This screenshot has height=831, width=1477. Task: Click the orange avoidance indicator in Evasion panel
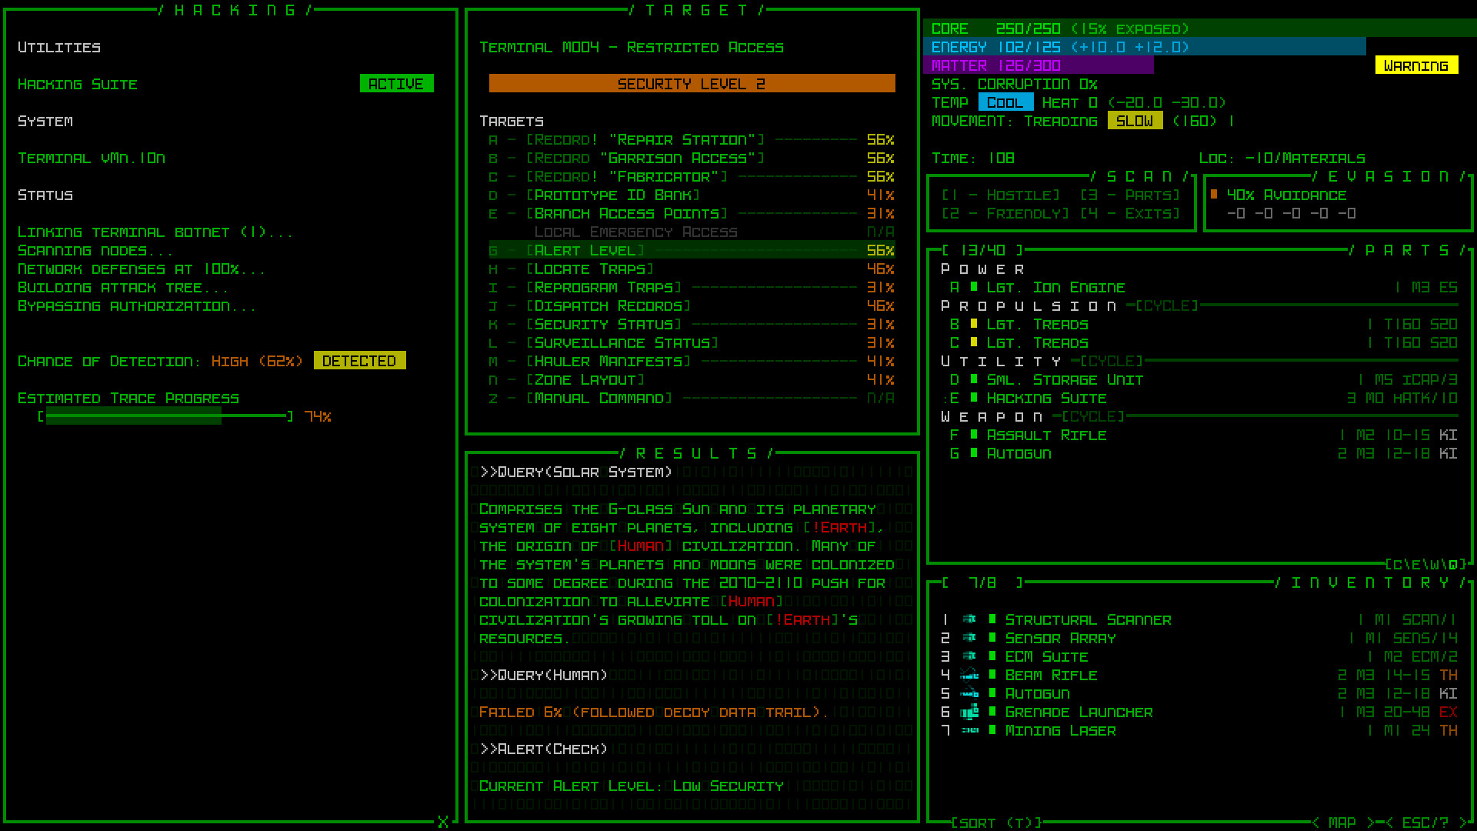pos(1215,195)
